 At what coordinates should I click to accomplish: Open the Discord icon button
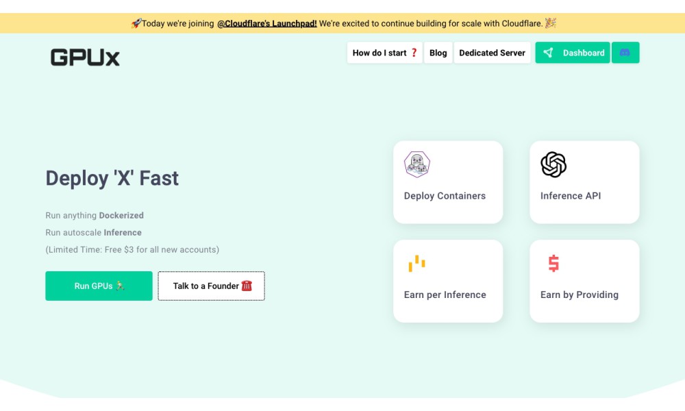click(x=625, y=53)
